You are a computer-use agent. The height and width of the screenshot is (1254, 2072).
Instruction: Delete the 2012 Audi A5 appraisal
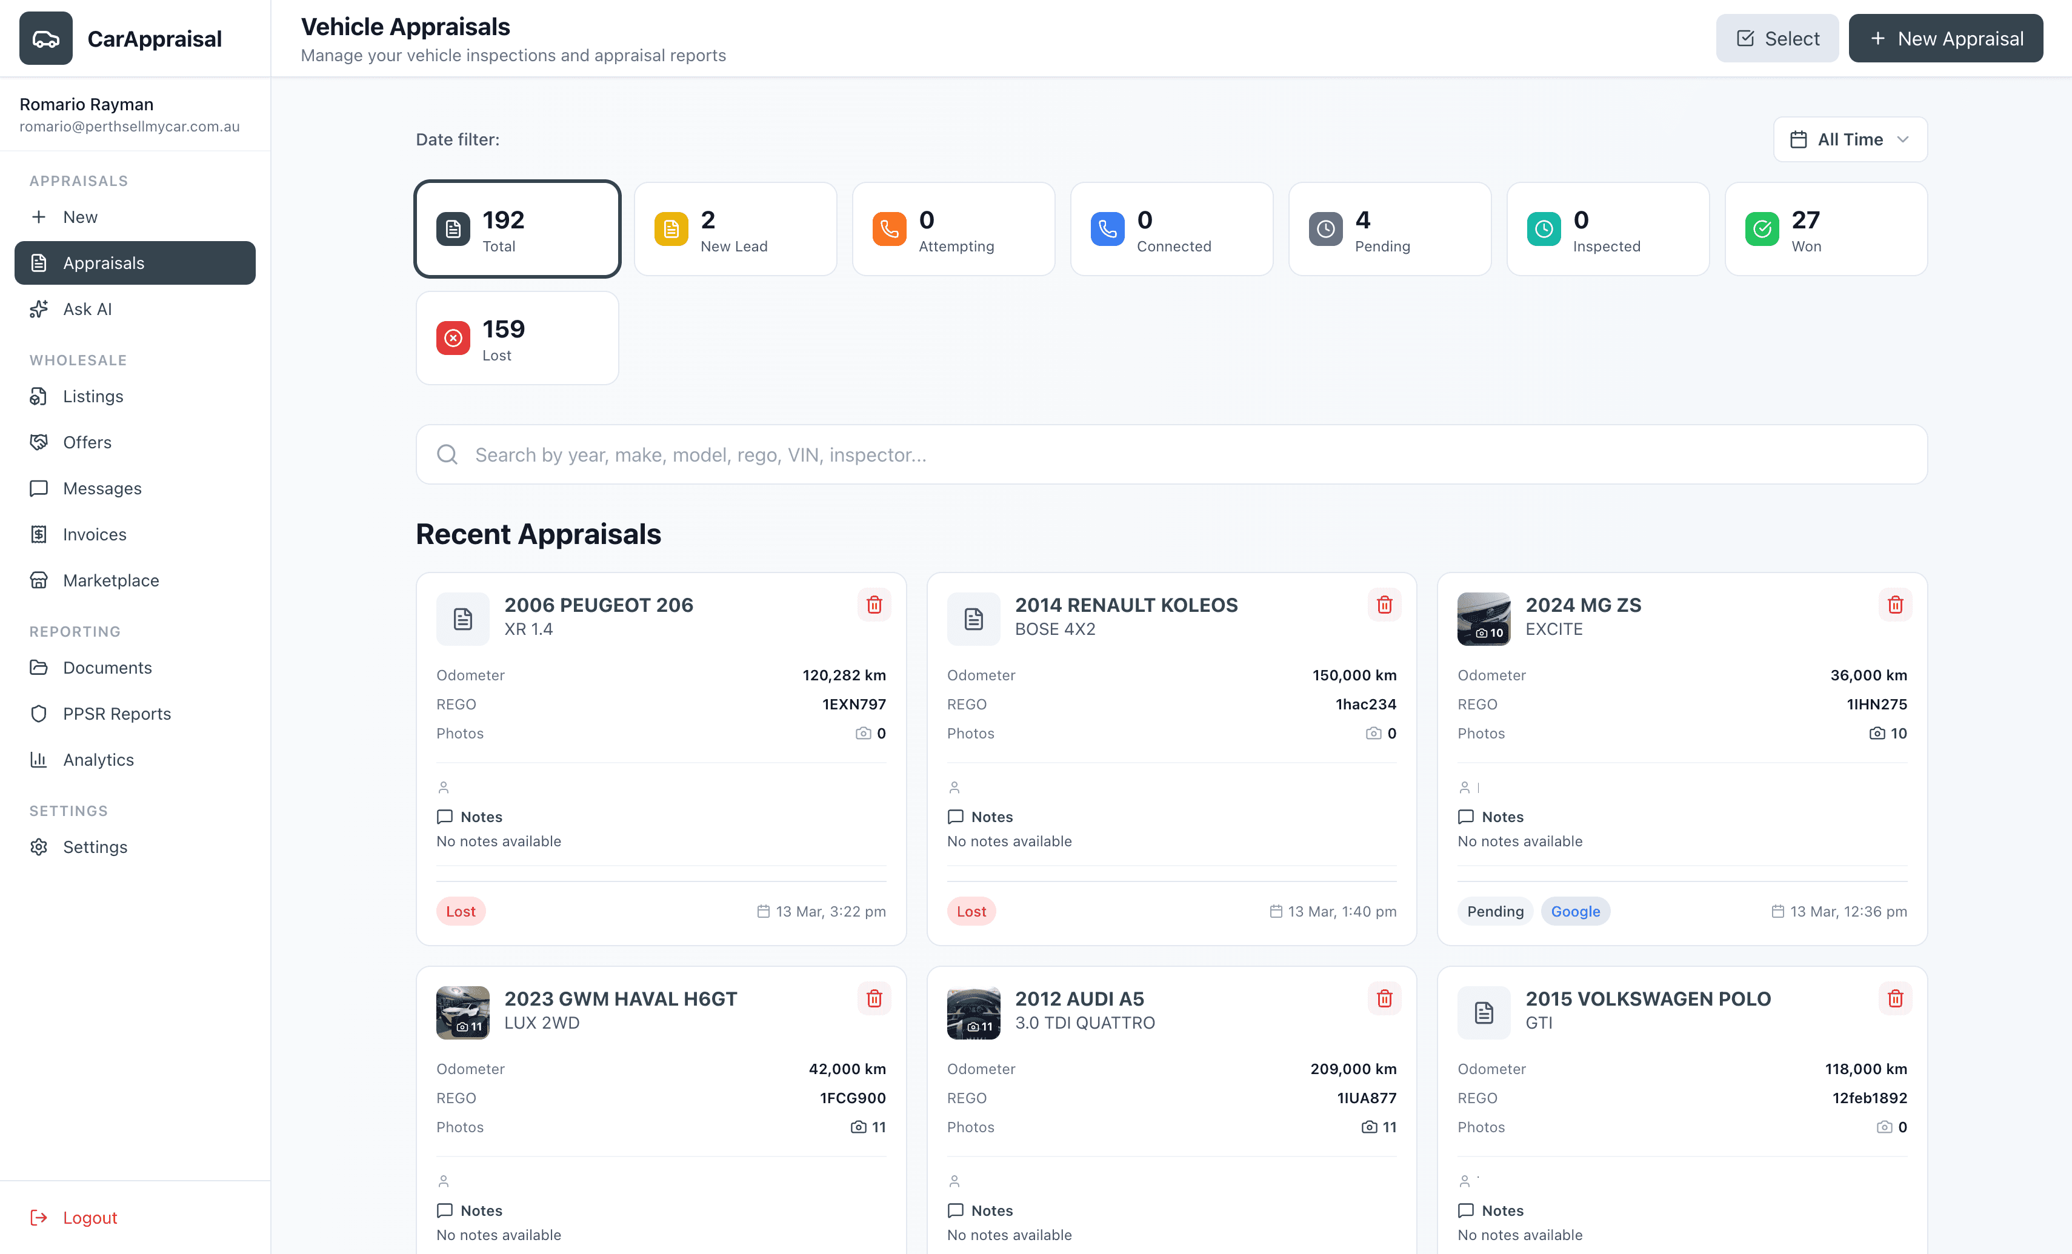(x=1384, y=998)
